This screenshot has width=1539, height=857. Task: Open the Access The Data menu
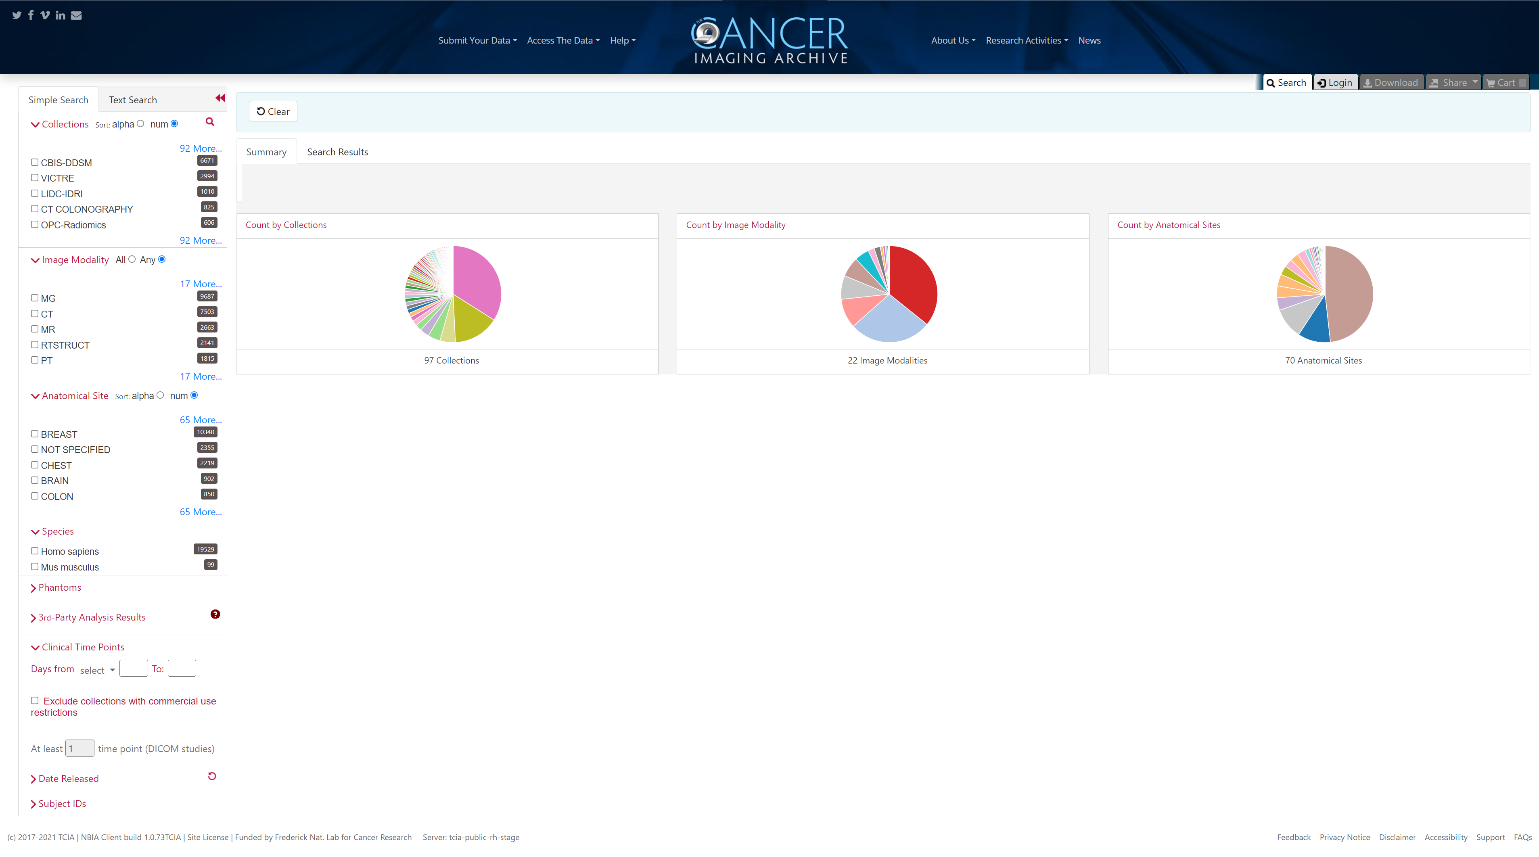563,41
